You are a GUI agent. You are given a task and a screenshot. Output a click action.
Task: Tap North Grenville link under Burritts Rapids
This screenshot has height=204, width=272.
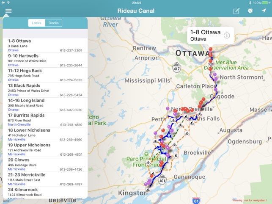pos(19,124)
